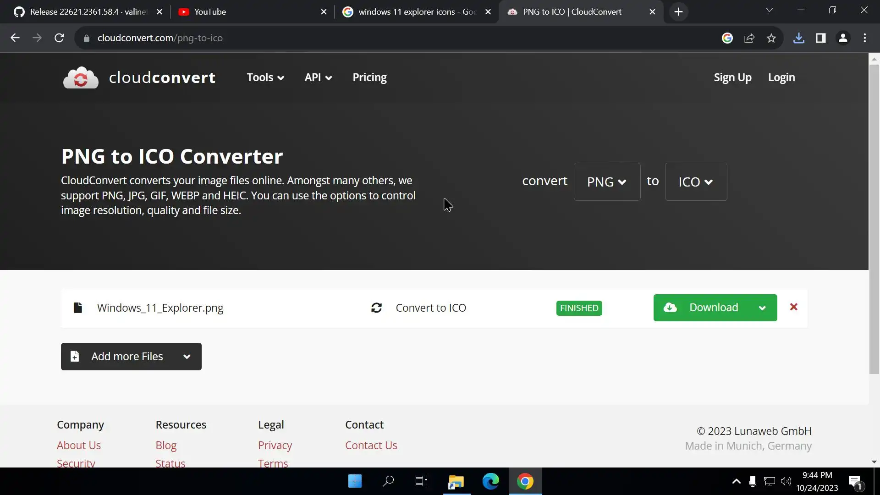The width and height of the screenshot is (880, 495).
Task: Open the Pricing link
Action: 369,77
